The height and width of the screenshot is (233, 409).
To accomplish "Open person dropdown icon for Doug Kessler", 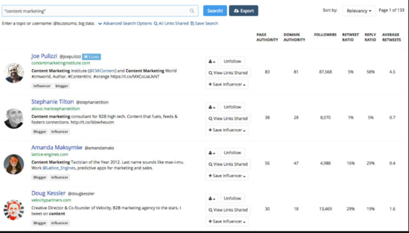I will click(212, 199).
